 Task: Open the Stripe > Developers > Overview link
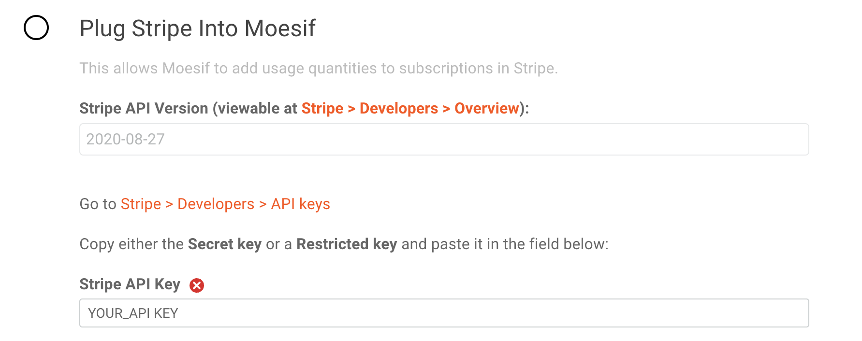click(409, 108)
